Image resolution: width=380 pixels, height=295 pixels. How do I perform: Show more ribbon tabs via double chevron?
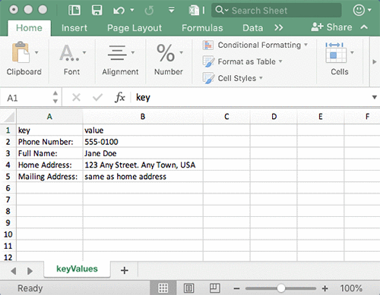coord(279,27)
